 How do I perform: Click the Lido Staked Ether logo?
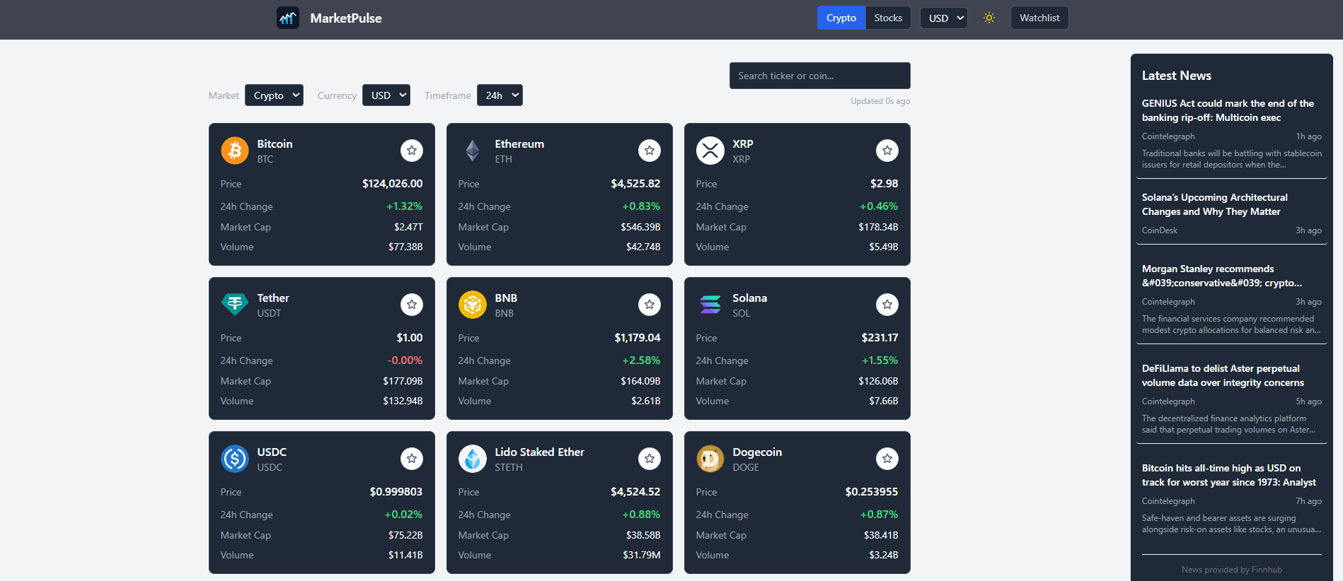(x=473, y=459)
